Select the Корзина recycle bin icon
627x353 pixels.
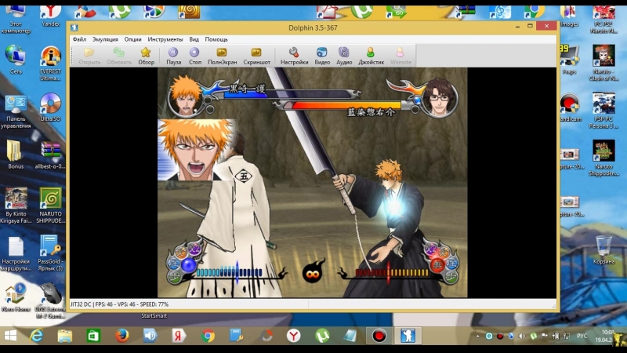tap(603, 249)
